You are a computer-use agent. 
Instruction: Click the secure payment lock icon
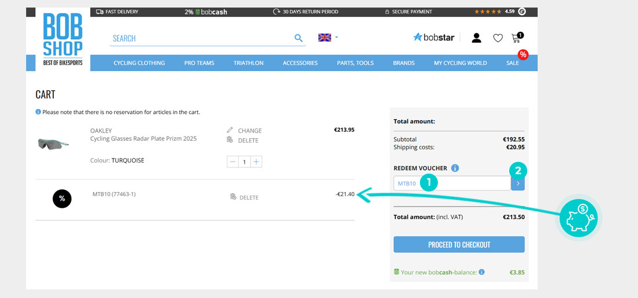coord(387,12)
